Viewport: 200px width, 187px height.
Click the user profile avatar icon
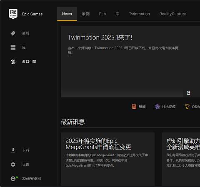(13, 179)
